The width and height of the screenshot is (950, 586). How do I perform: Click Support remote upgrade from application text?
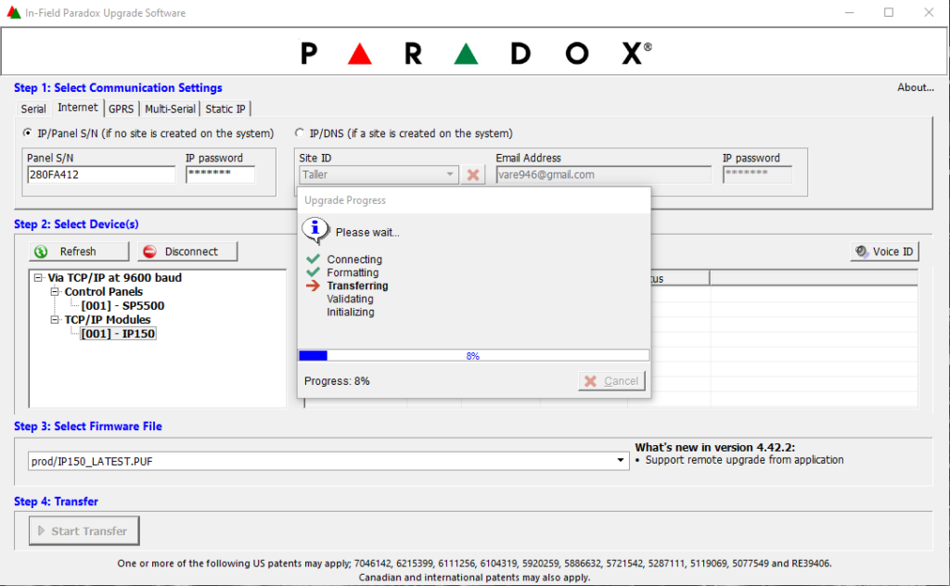744,460
